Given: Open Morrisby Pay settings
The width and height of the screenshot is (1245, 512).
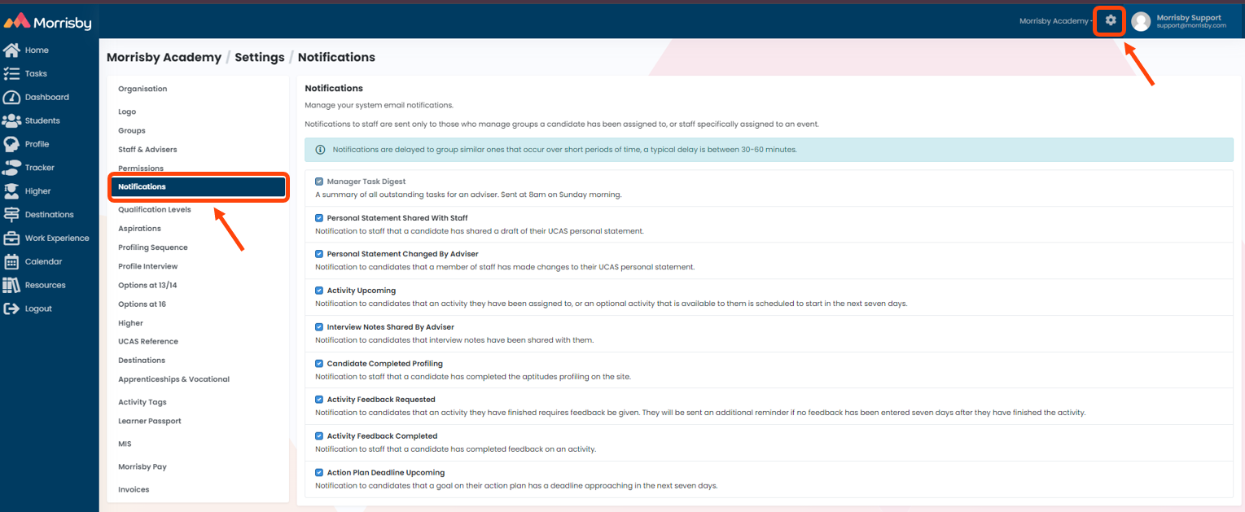Looking at the screenshot, I should tap(142, 466).
